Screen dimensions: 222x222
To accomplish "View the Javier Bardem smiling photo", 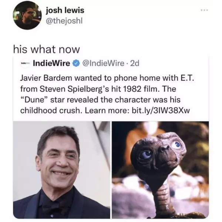I will coord(61,170).
